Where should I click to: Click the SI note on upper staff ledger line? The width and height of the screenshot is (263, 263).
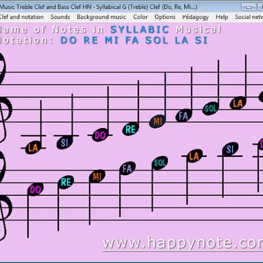[64, 142]
